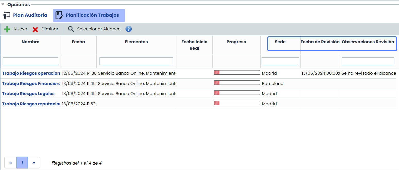
Task: Go to next page with » button
Action: coord(34,163)
